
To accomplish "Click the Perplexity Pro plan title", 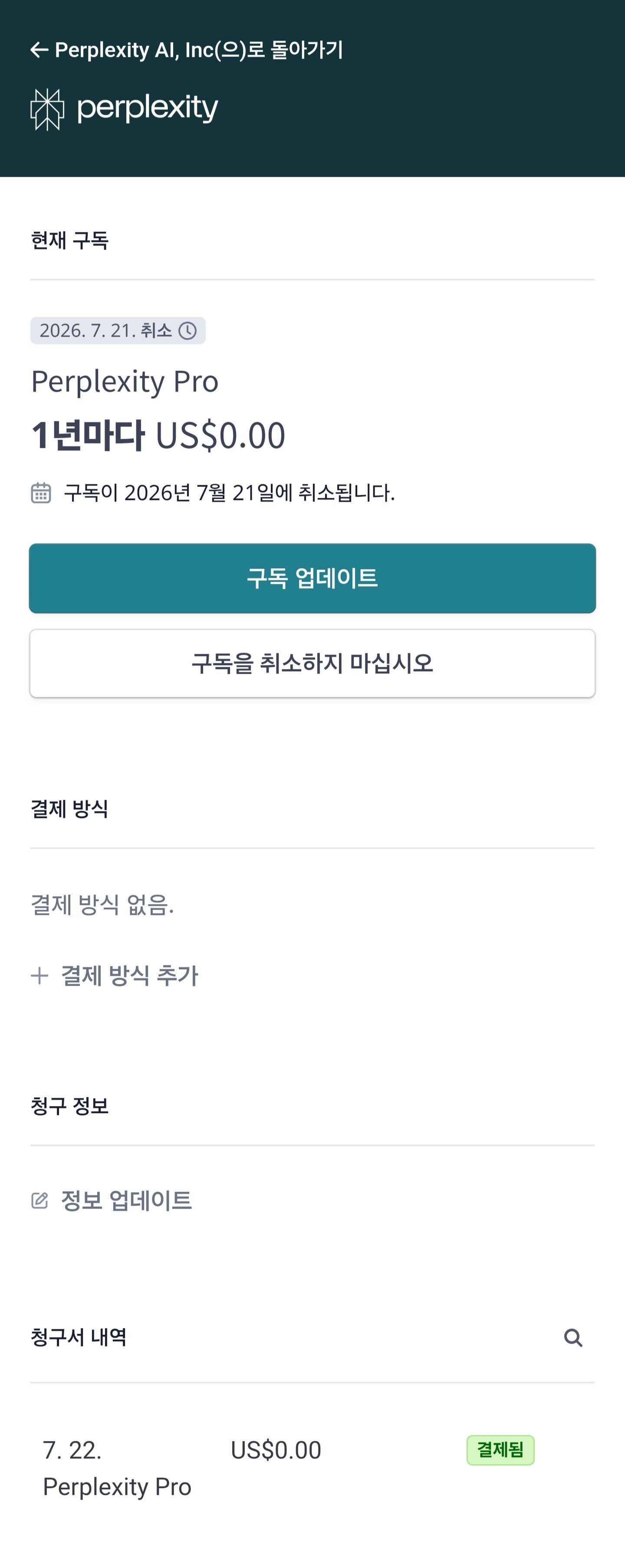I will [x=125, y=381].
